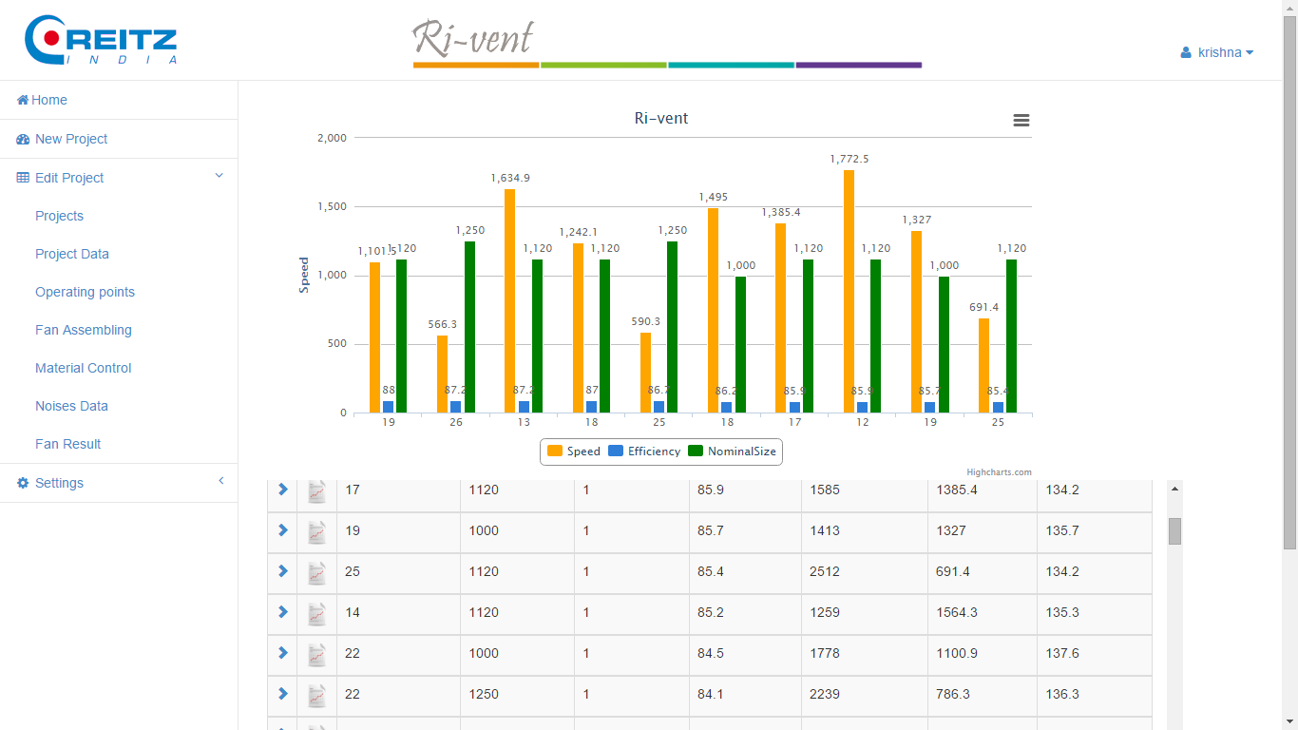1298x730 pixels.
Task: Open the Projects submenu item
Action: 59,216
